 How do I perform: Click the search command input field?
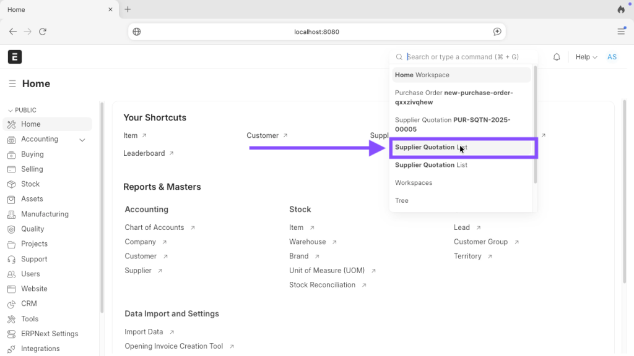click(x=464, y=57)
